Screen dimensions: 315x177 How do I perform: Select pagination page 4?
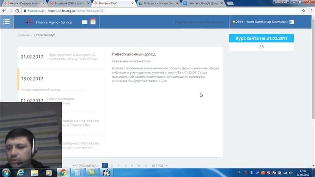[x=125, y=166]
